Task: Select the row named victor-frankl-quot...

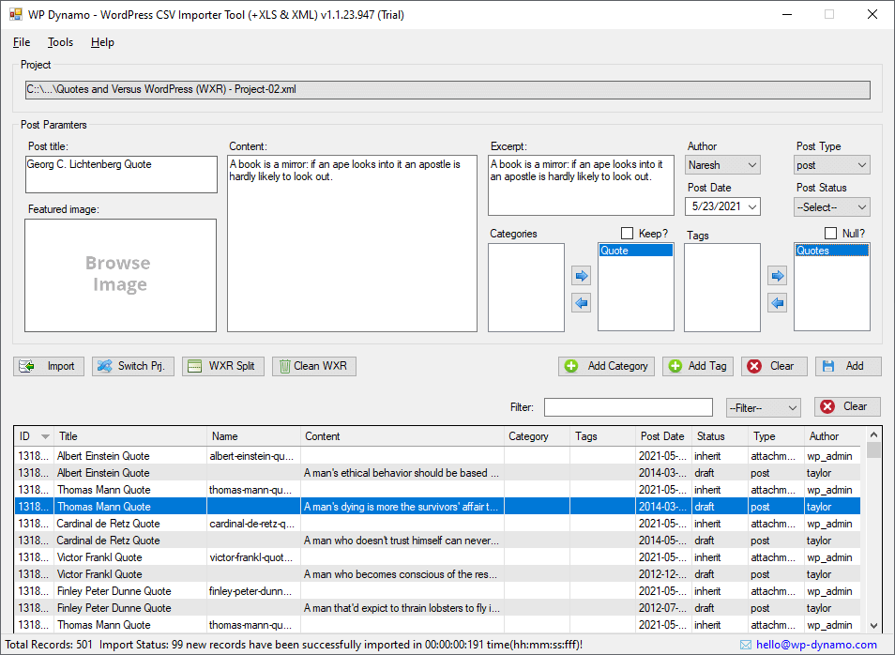Action: (437, 557)
